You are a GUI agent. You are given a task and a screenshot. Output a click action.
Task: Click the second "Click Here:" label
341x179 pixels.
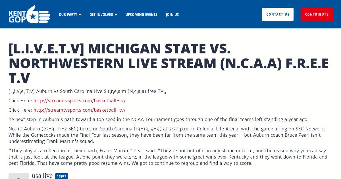tap(20, 110)
